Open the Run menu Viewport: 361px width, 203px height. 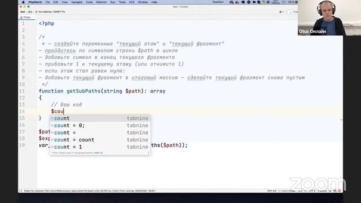pos(113,2)
